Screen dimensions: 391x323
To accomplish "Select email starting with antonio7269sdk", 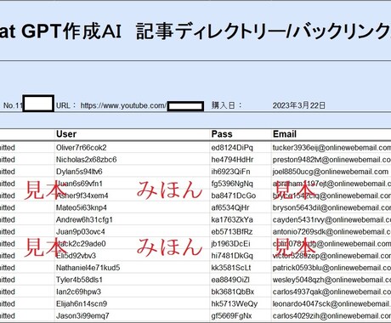I will point(331,232).
